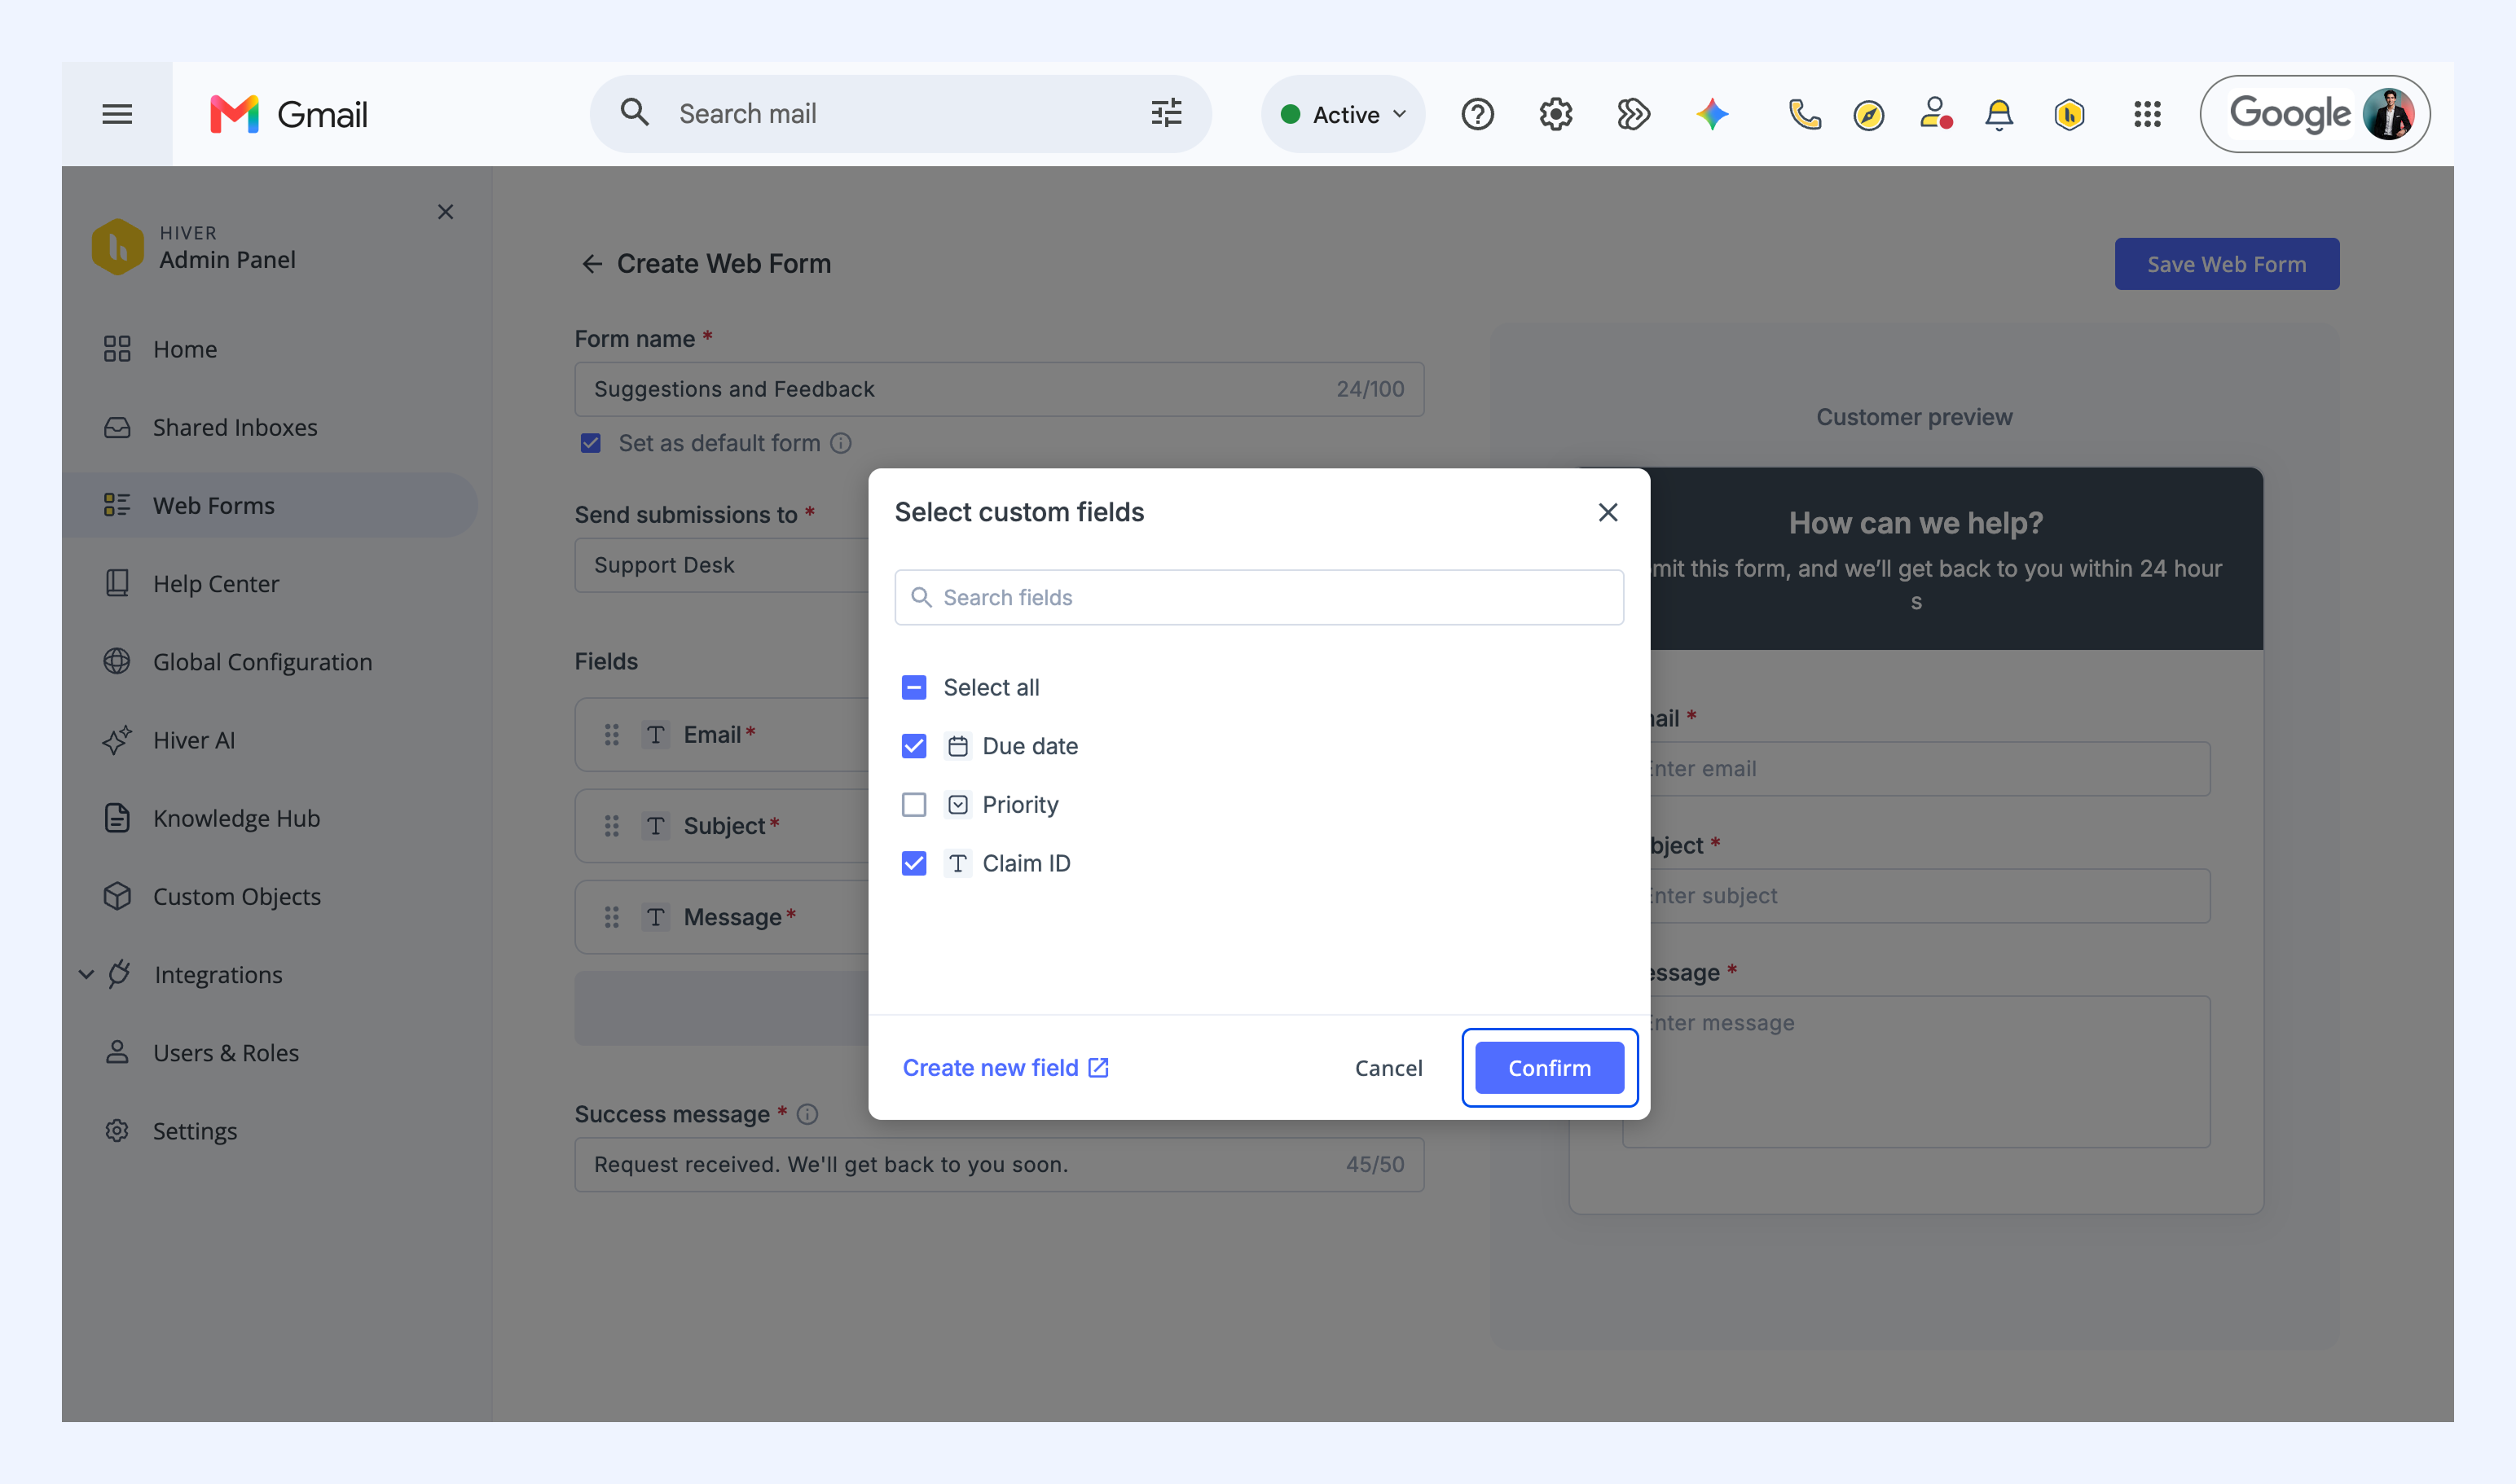Toggle the Select all checkbox
This screenshot has width=2516, height=1484.
pos(913,687)
